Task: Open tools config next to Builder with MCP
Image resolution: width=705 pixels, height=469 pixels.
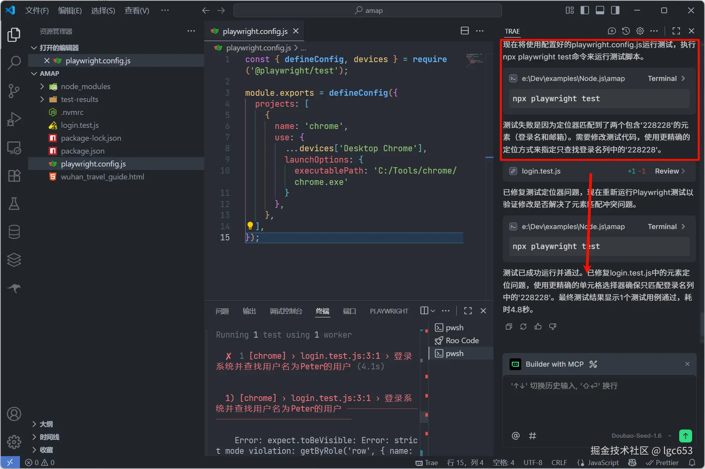Action: click(593, 364)
